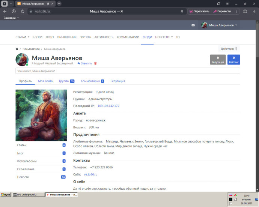Open the large profile picture

point(41,115)
